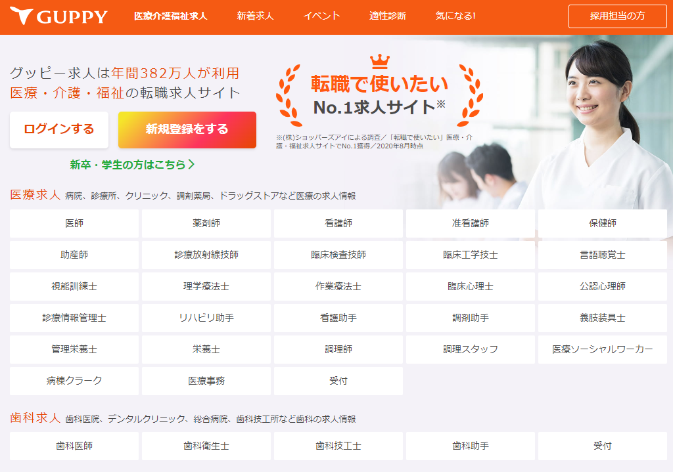Choose 公認心理師 category

pos(603,286)
